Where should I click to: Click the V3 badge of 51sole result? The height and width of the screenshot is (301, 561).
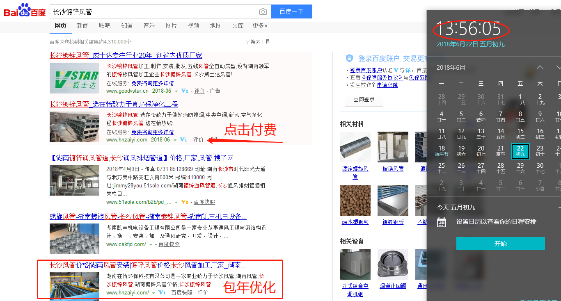click(184, 202)
